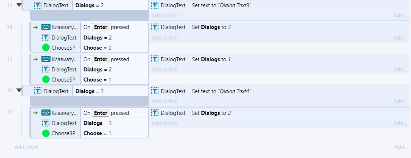411x158 pixels.
Task: Select green ChooseSP circle with Choose = 0
Action: point(46,47)
